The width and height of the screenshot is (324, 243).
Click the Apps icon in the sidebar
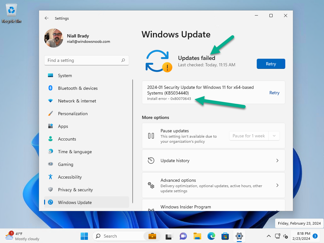pos(50,126)
